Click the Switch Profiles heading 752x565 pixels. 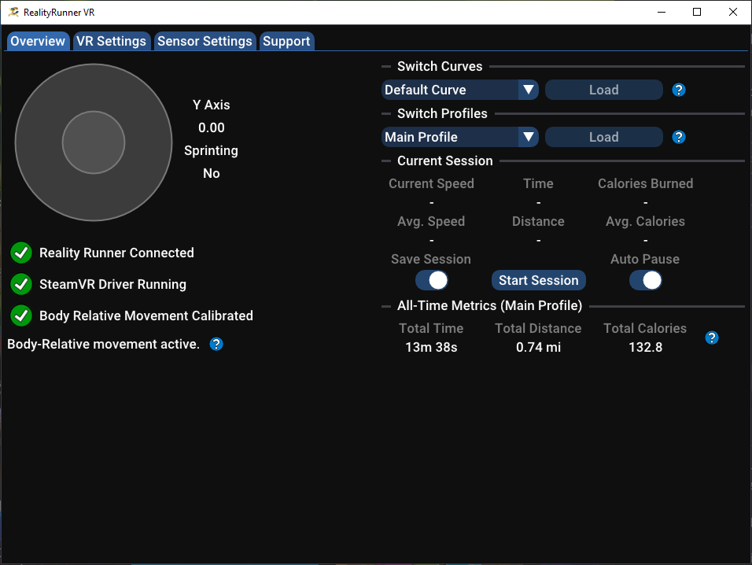pyautogui.click(x=442, y=113)
